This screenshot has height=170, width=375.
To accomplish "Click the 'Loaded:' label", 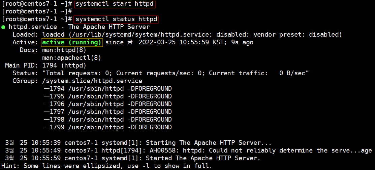I will 25,35.
